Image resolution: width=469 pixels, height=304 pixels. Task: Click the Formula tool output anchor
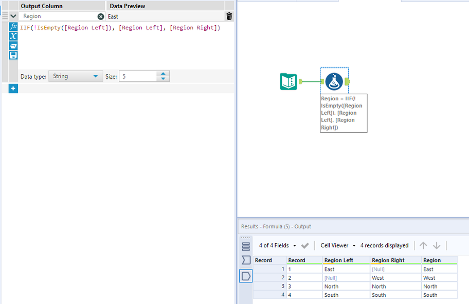(x=347, y=81)
